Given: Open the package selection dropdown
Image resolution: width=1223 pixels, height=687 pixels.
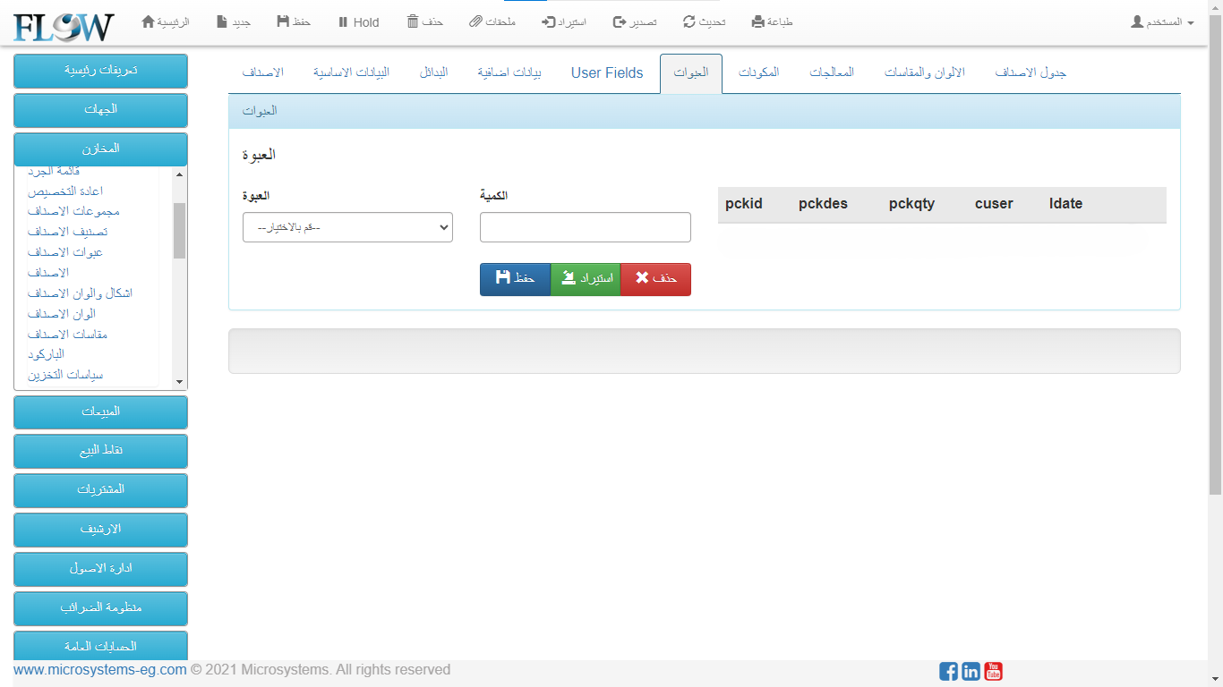Looking at the screenshot, I should tap(347, 227).
